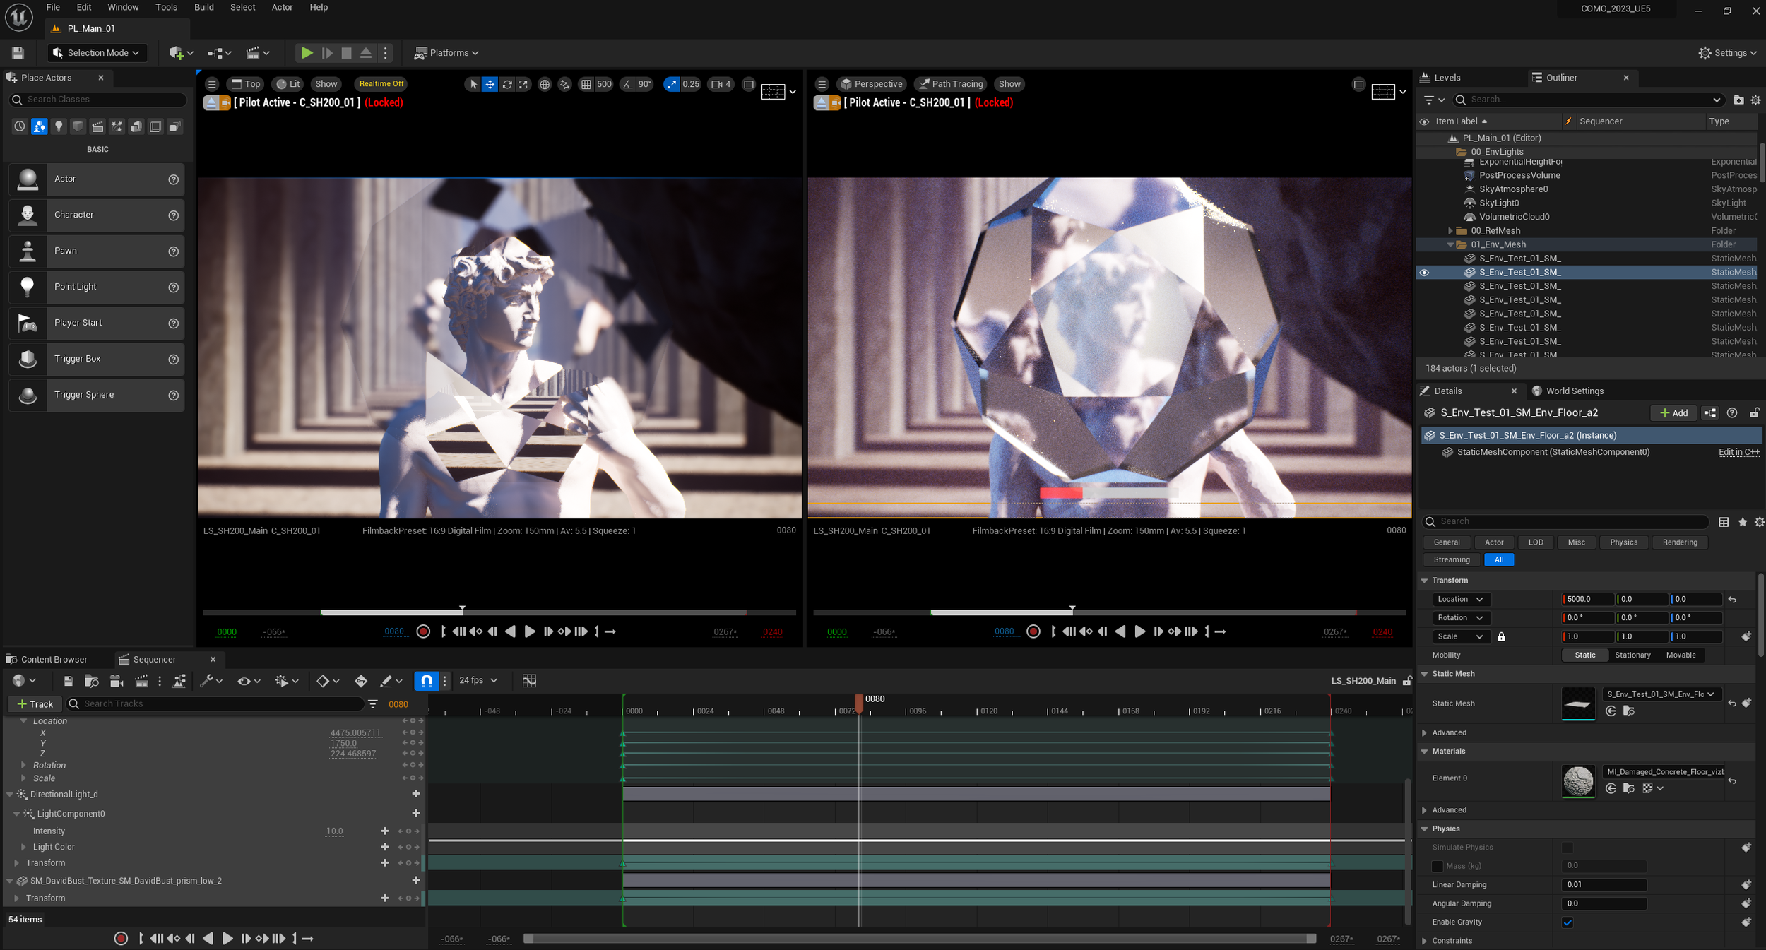The height and width of the screenshot is (950, 1766).
Task: Click select-mode arrow in Top viewport
Action: [x=473, y=84]
